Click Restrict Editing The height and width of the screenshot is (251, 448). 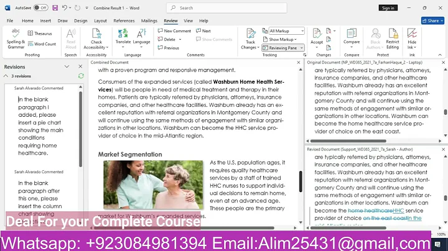393,39
